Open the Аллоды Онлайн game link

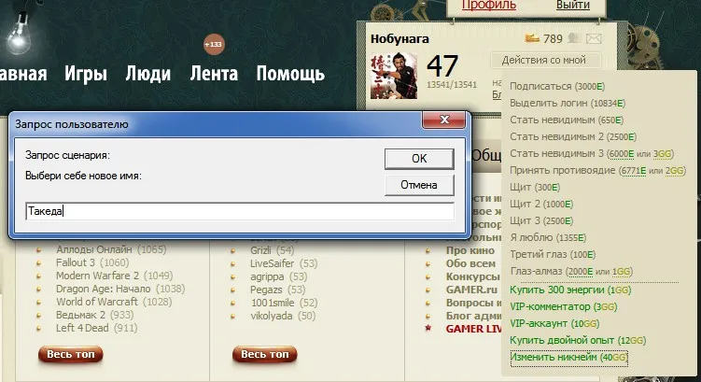94,249
